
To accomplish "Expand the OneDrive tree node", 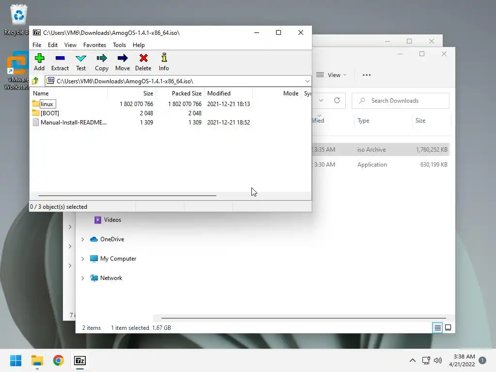I will pyautogui.click(x=82, y=239).
